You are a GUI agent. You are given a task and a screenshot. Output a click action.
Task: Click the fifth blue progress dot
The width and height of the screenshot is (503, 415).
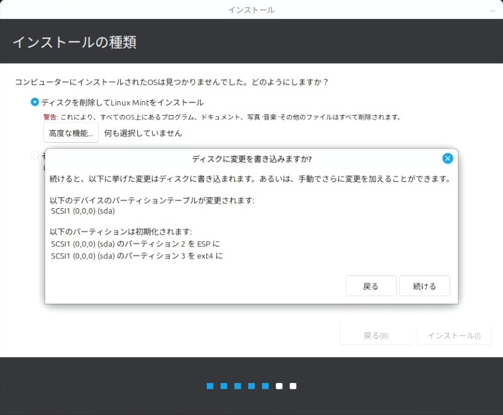[265, 386]
